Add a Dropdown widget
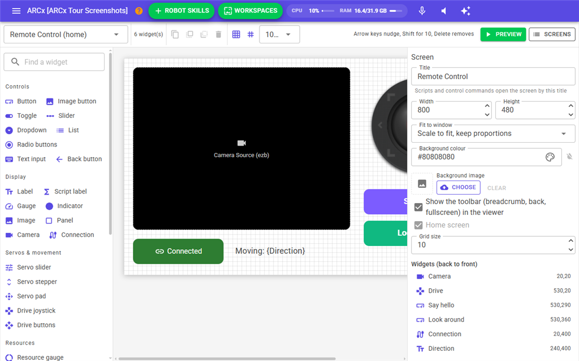Screen dimensions: 579x361 pos(26,130)
